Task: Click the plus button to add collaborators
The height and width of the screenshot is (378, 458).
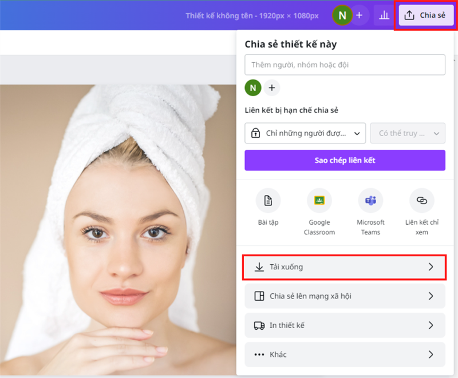Action: [x=272, y=88]
